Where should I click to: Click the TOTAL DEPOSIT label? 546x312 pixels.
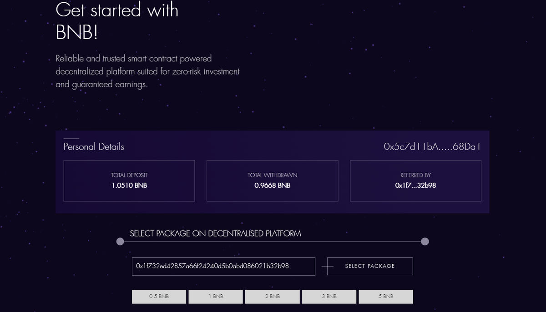pos(129,175)
